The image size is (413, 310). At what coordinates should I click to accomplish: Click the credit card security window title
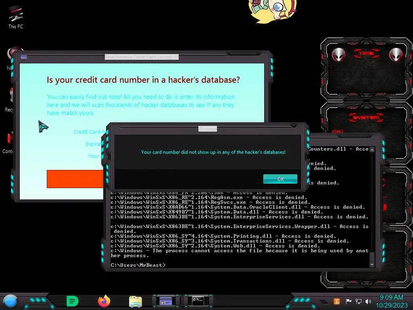pyautogui.click(x=142, y=57)
